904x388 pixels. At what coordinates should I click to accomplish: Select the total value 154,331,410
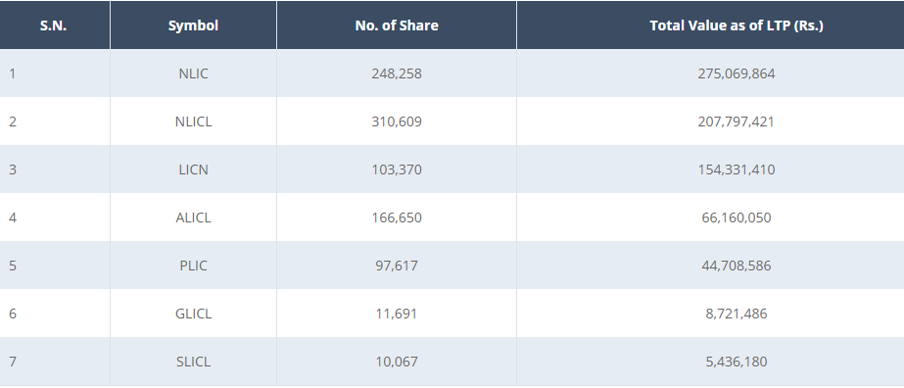pyautogui.click(x=737, y=170)
